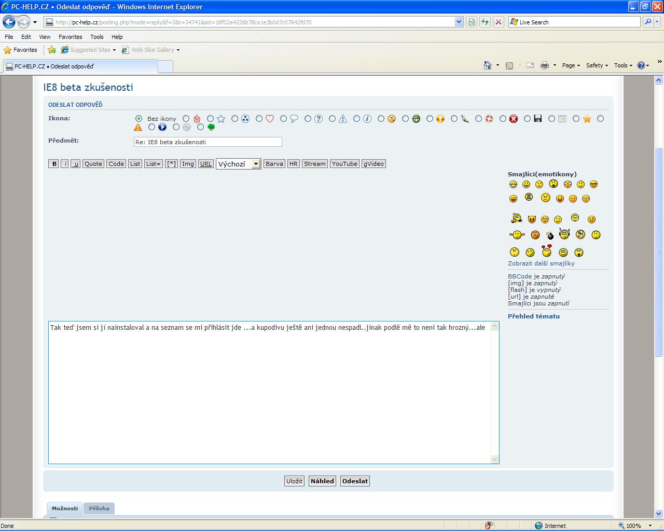Click the Read Mail envelope icon
664x531 pixels.
530,65
